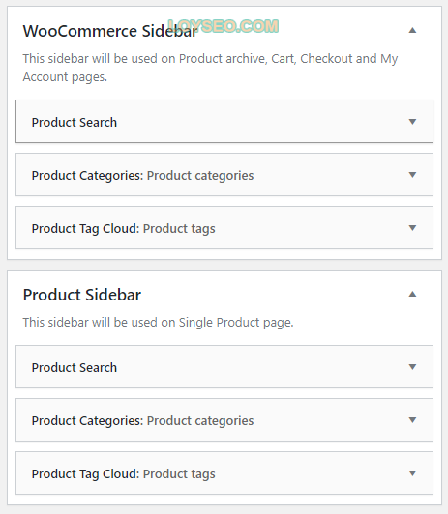Click the WooCommerce Sidebar heading
This screenshot has height=514, width=448.
(x=110, y=31)
